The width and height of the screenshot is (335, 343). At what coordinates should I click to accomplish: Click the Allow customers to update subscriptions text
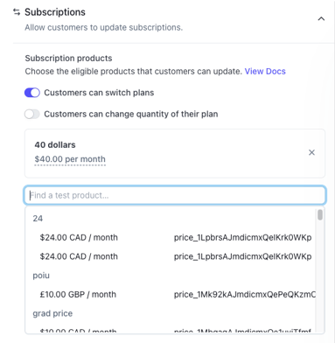(104, 27)
